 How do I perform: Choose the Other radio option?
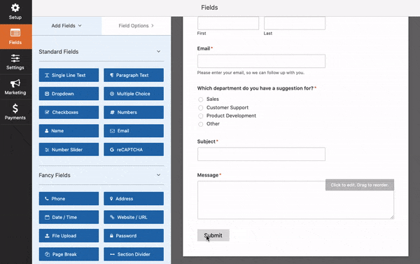coord(201,124)
